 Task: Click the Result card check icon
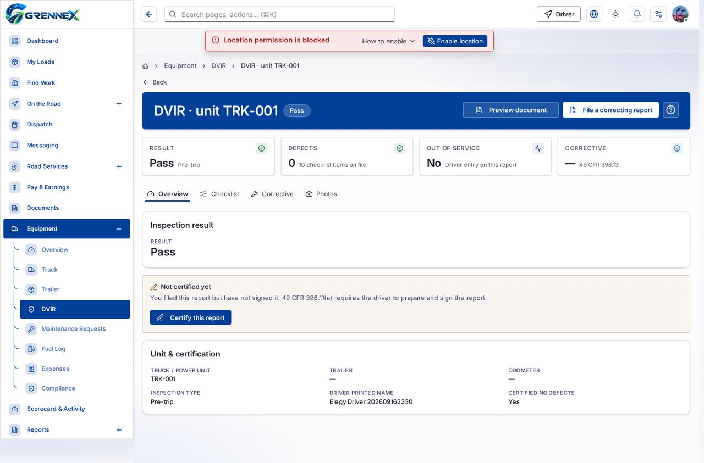click(262, 148)
